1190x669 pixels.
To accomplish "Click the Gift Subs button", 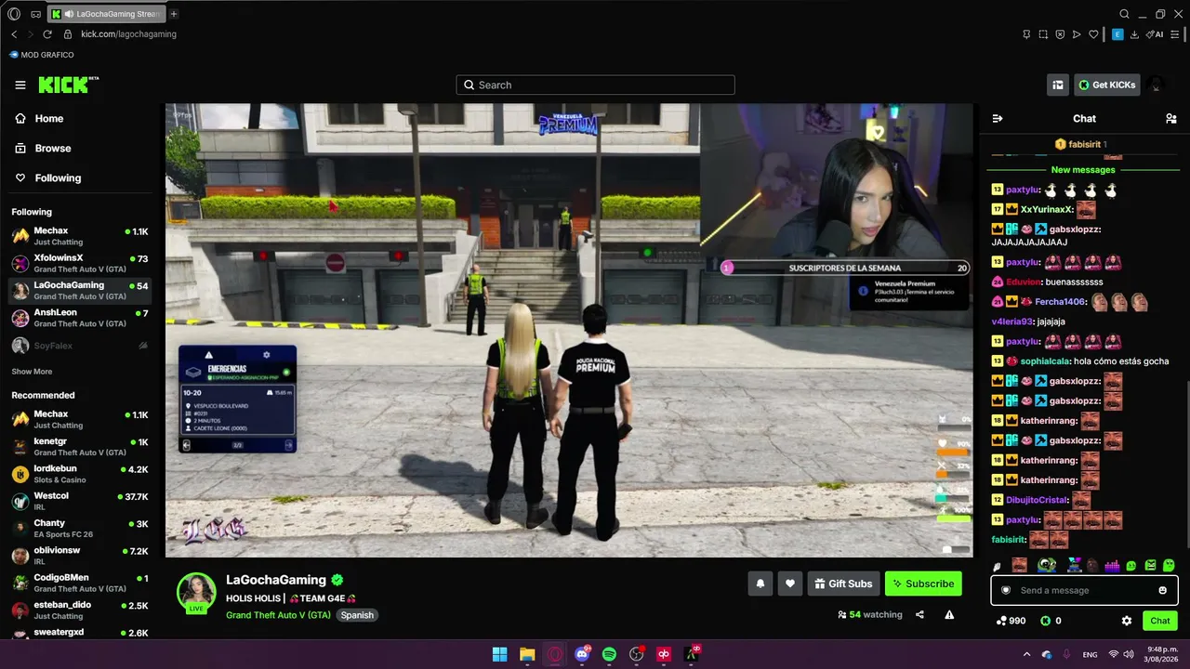I will click(x=843, y=584).
